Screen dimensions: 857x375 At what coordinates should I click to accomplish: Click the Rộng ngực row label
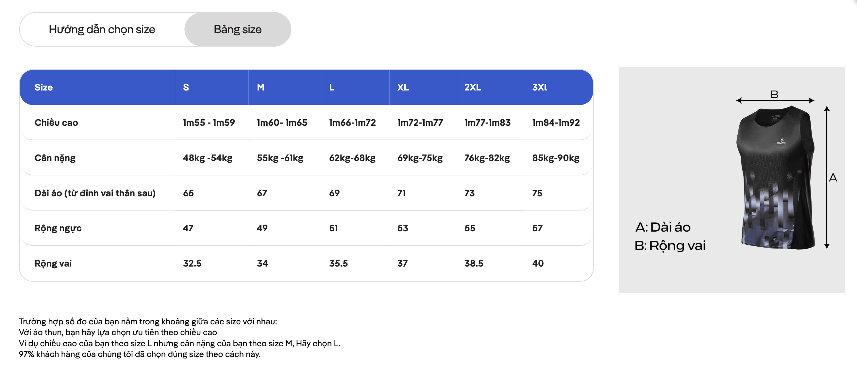click(58, 228)
